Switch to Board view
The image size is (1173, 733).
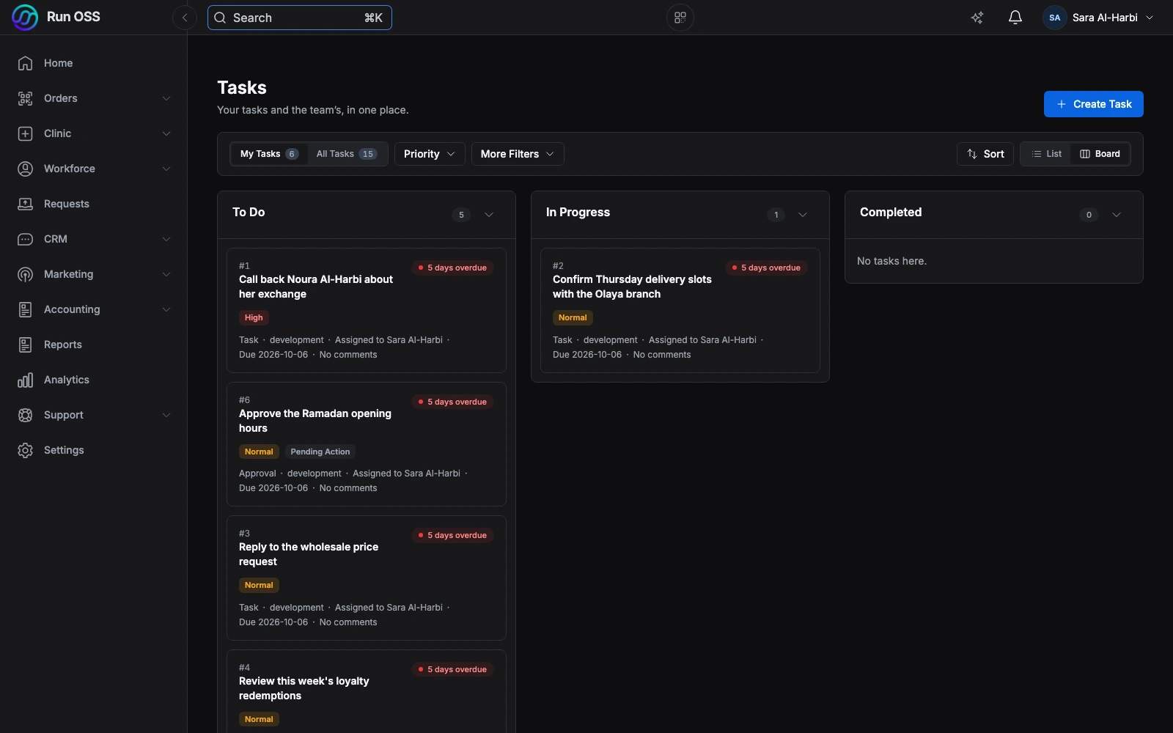click(x=1100, y=154)
